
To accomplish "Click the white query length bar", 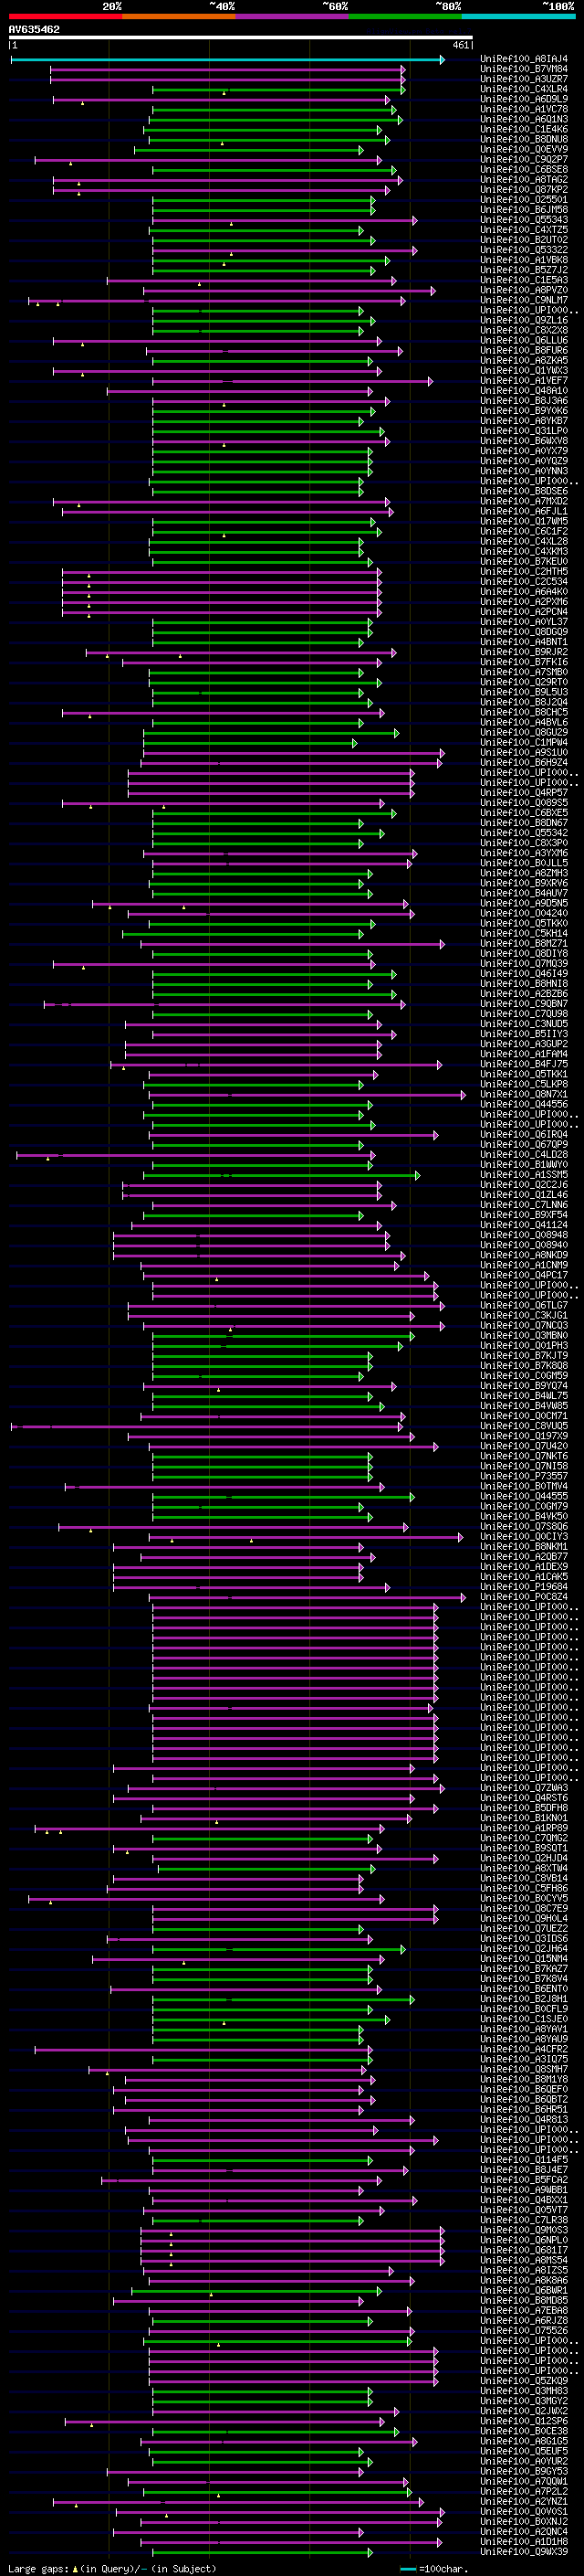I will [241, 38].
